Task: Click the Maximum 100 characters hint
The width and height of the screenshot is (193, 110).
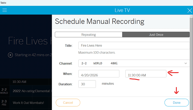Action: (97, 53)
